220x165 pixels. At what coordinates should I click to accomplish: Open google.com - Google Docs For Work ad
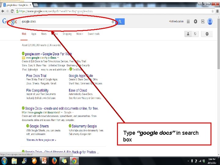point(48,54)
